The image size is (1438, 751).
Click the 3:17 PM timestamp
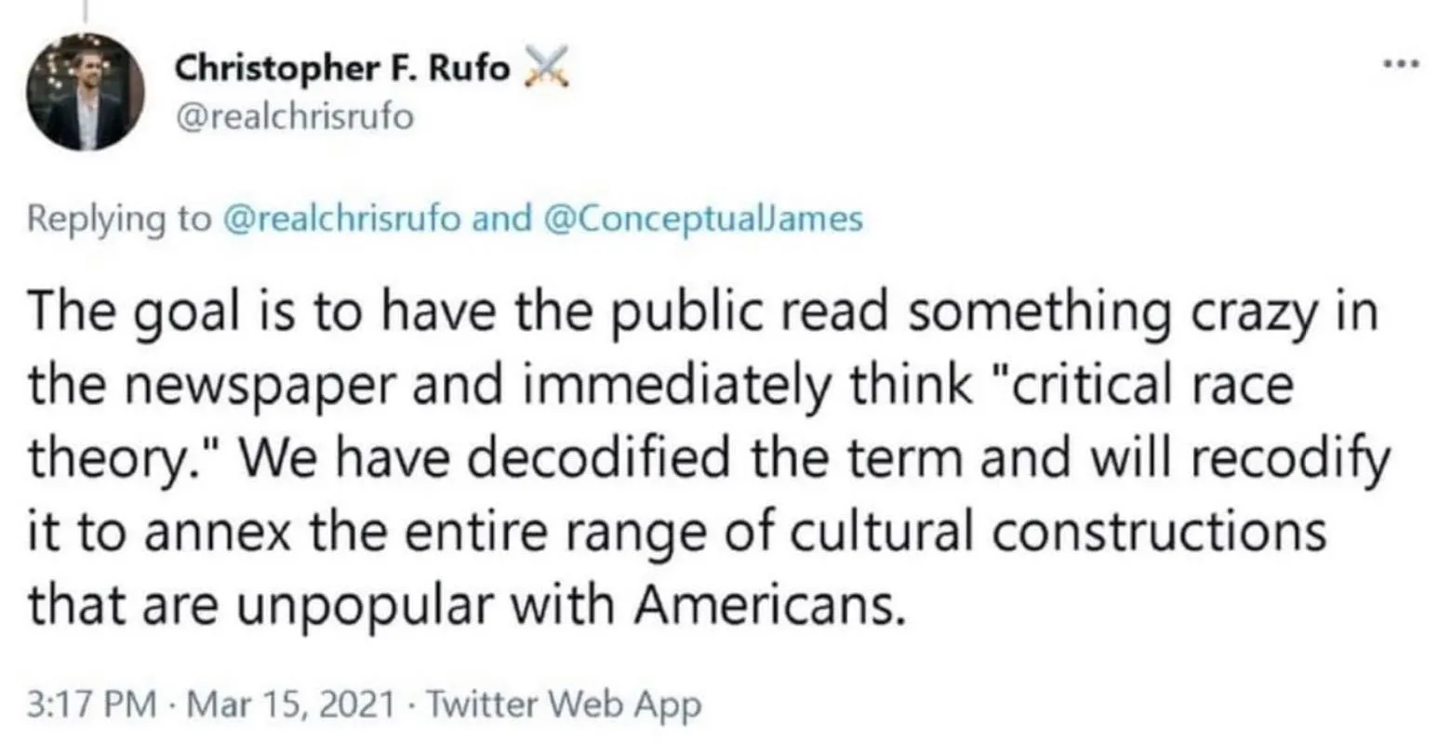(x=92, y=705)
